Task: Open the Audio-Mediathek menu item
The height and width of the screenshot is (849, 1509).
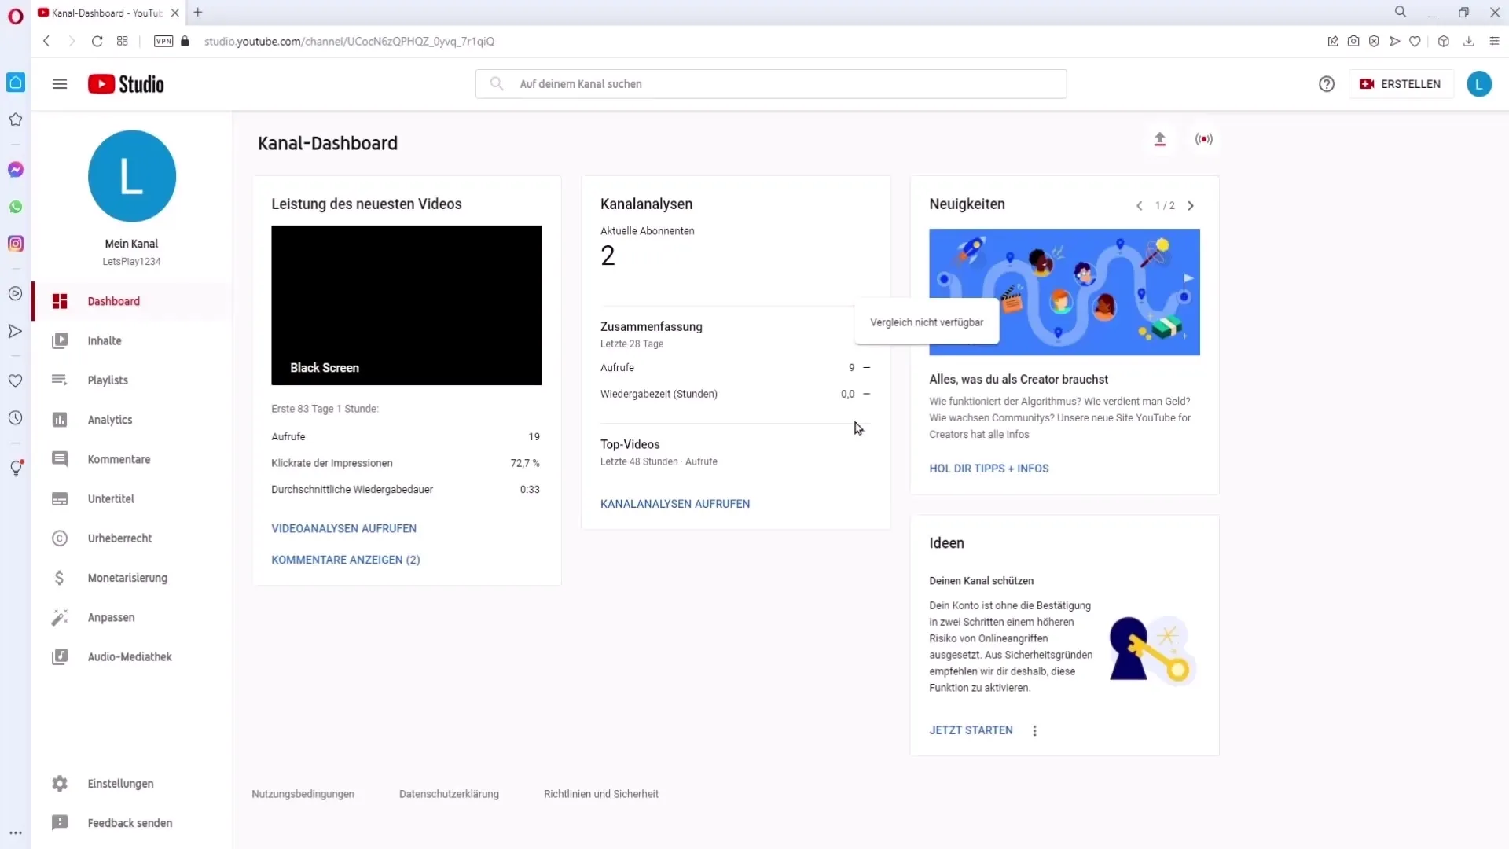Action: pyautogui.click(x=130, y=656)
